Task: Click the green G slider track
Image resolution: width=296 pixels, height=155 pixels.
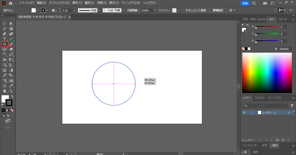Action: 267,34
